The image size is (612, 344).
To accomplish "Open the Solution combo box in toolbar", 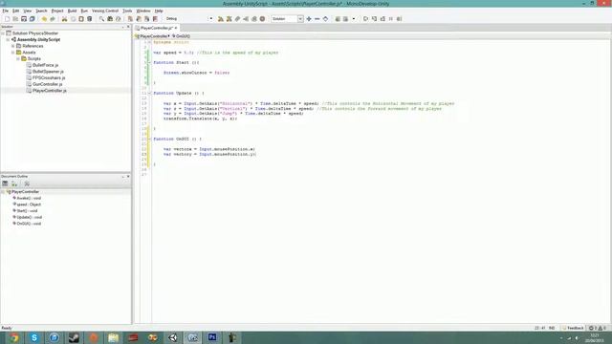I will coord(287,19).
